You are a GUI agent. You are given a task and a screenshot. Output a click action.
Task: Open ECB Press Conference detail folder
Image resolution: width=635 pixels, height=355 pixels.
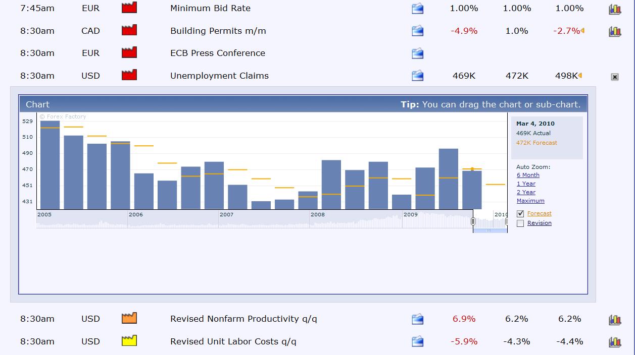[417, 53]
